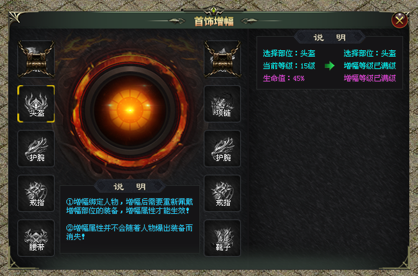Click the locked chained slot above 头盔
Viewport: 418px width, 276px height.
pyautogui.click(x=36, y=59)
